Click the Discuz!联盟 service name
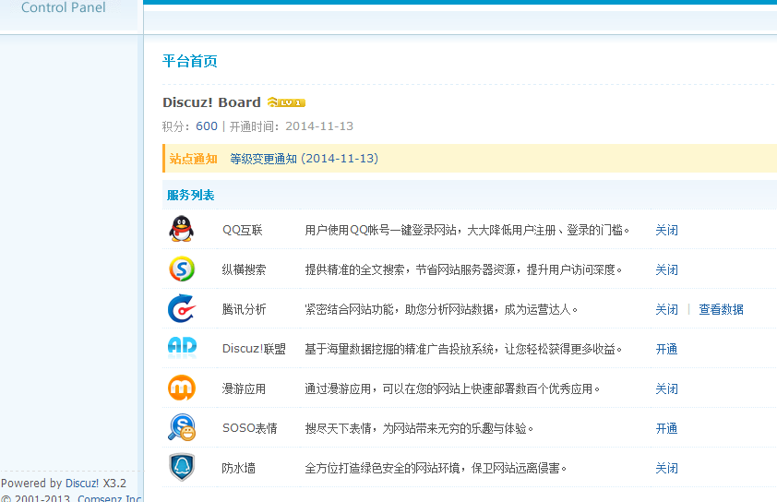This screenshot has width=777, height=502. (254, 349)
